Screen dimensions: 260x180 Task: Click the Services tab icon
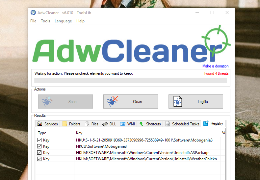[x=39, y=124]
